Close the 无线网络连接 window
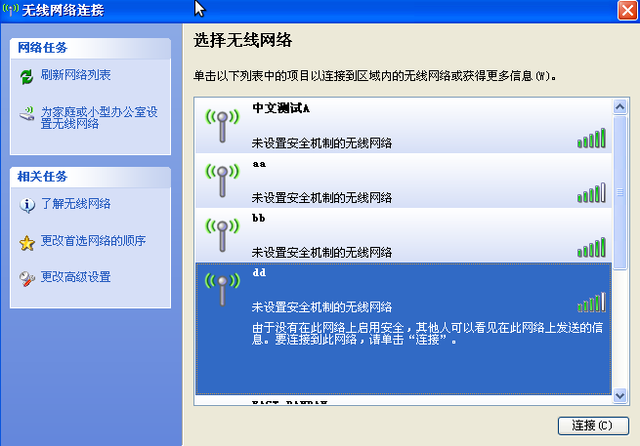 pos(627,10)
